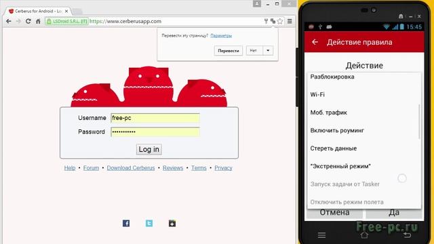Click the Username field
This screenshot has width=434, height=244.
155,118
